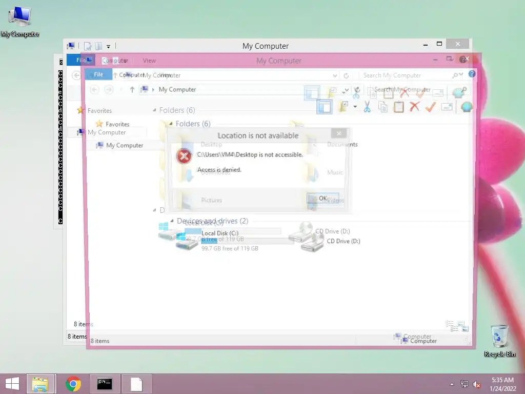Click the My Computer path in the address bar
Viewport: 525px width, 394px height.
[x=177, y=89]
